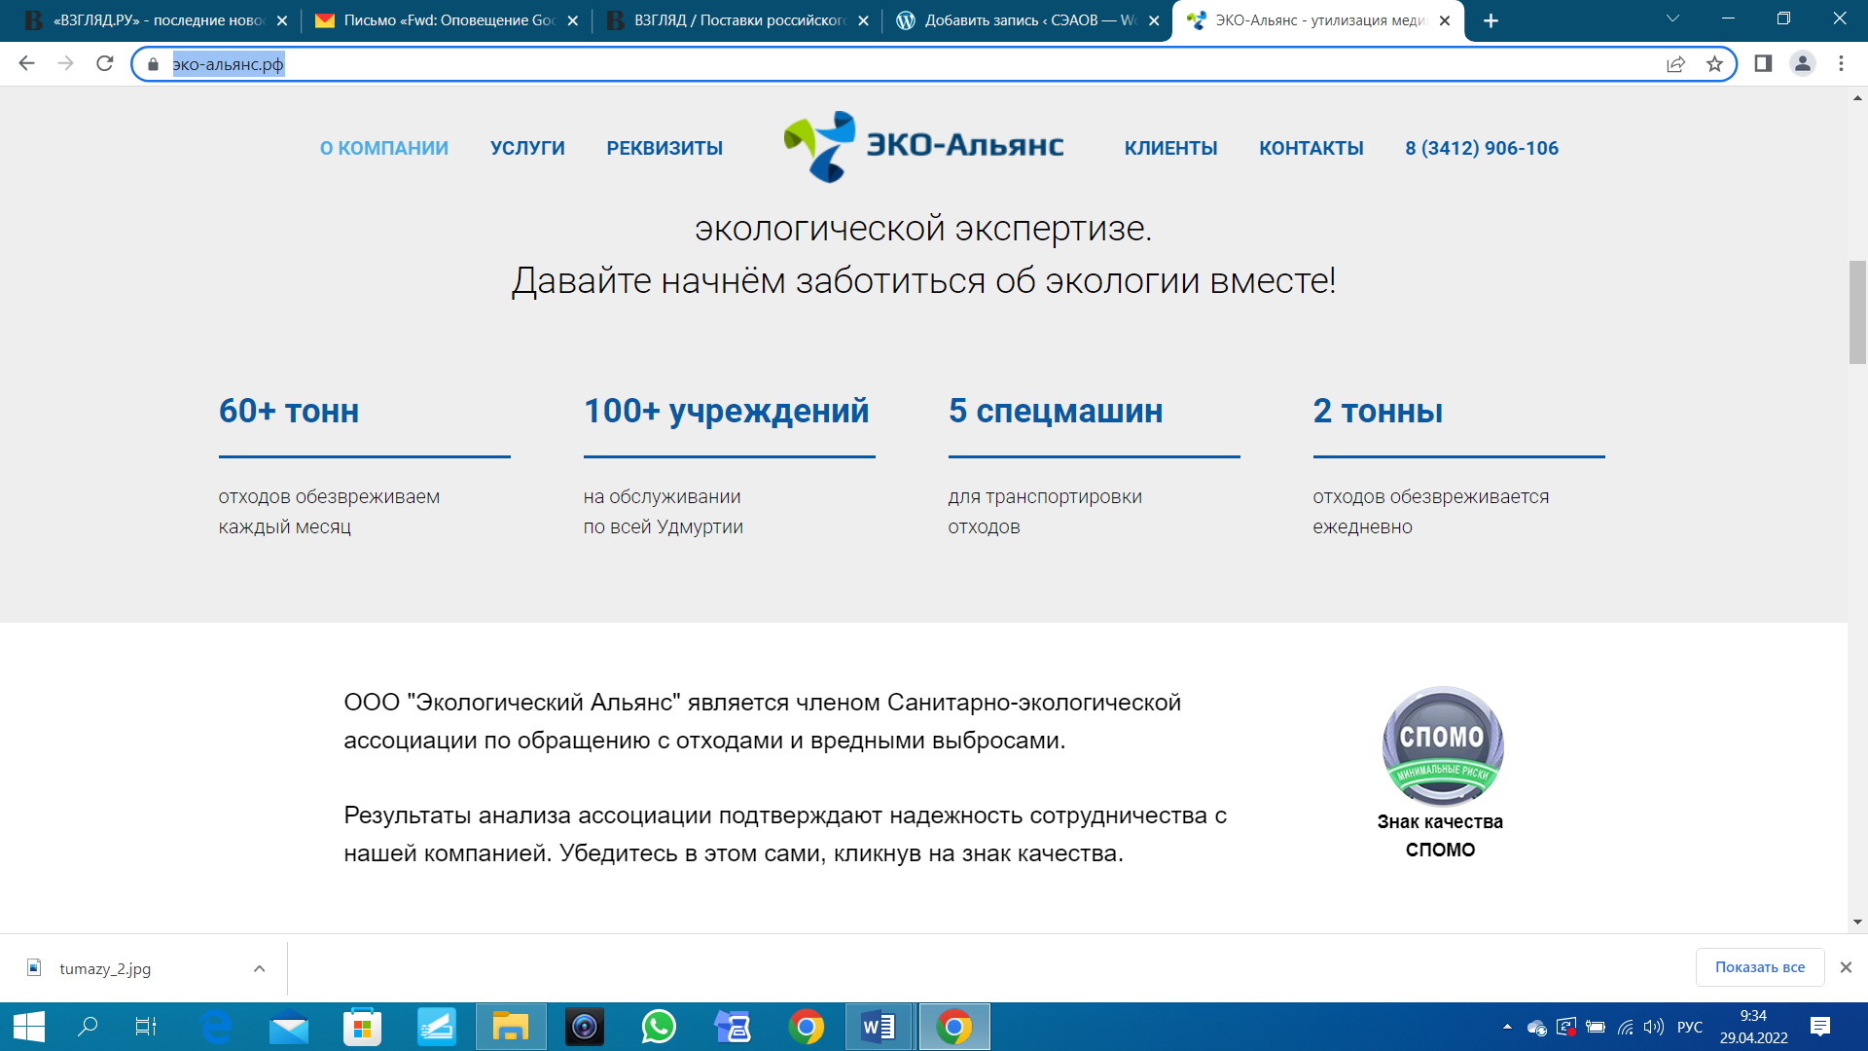Image resolution: width=1868 pixels, height=1051 pixels.
Task: Open clock and date 29.04.2022
Action: [x=1753, y=1027]
